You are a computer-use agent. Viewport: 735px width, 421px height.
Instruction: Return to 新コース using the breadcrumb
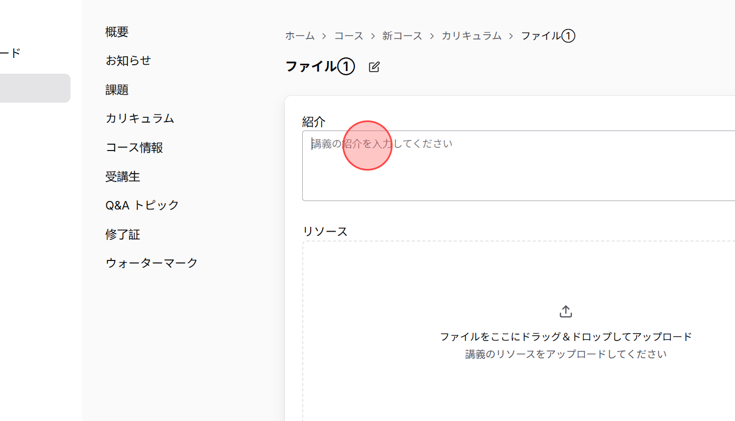403,35
